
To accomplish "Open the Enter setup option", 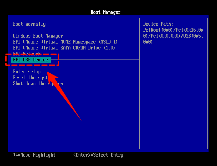I will pos(27,72).
